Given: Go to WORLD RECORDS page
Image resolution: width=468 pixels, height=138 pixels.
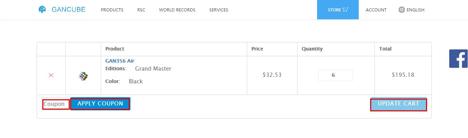Looking at the screenshot, I should point(177,10).
